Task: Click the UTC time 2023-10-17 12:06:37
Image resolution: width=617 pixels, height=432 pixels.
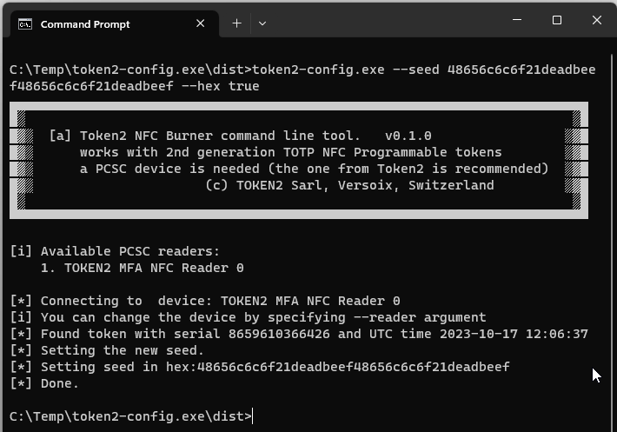Action: (514, 334)
